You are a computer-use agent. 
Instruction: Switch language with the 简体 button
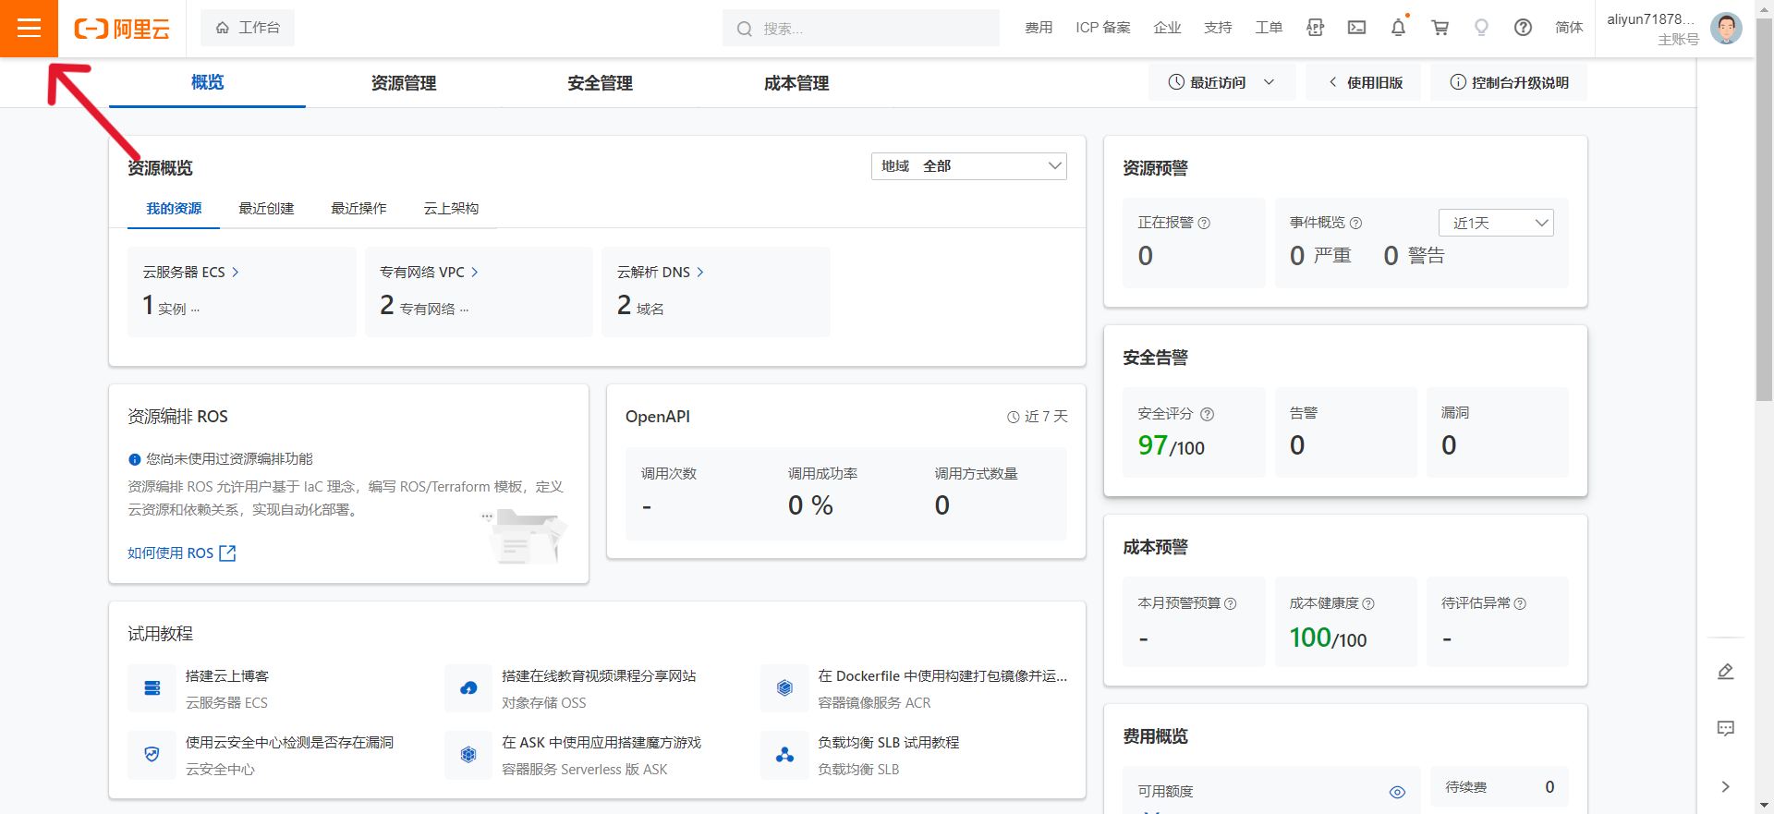[x=1569, y=28]
